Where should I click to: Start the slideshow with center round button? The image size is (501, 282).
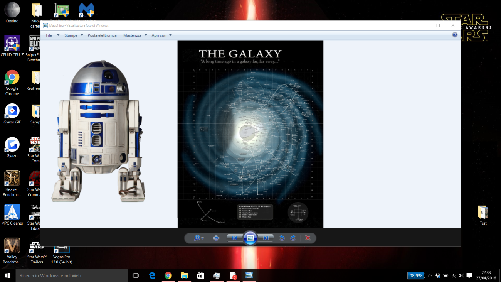[x=250, y=238]
